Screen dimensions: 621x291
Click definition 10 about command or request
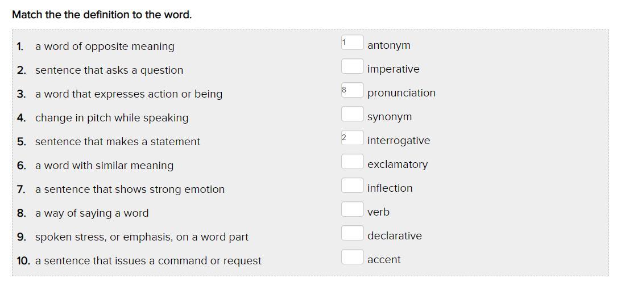(x=148, y=261)
